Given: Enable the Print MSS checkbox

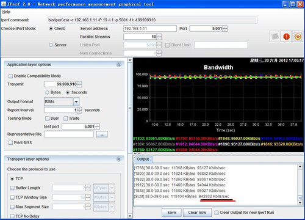Looking at the screenshot, I should coord(10,143).
